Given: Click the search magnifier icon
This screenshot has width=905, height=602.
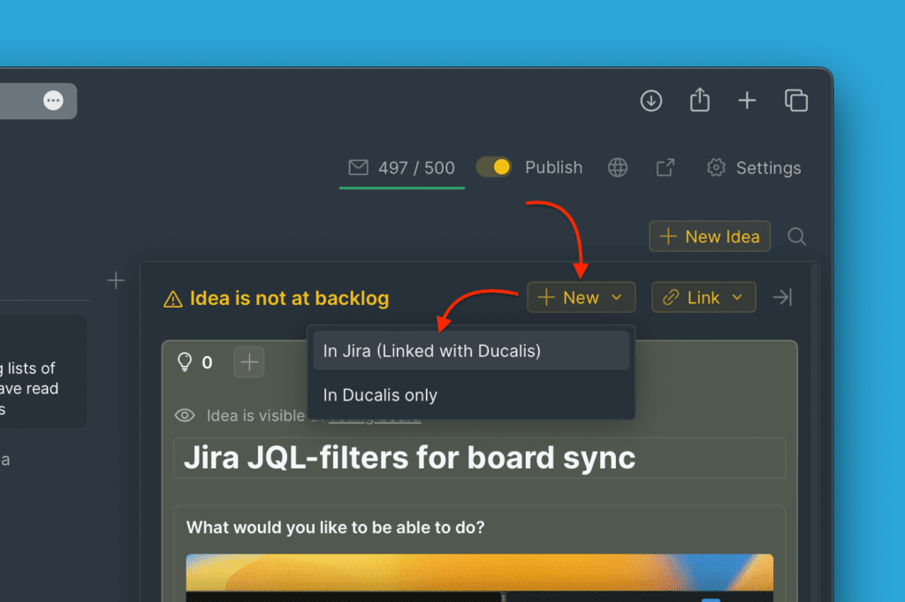Looking at the screenshot, I should point(796,237).
